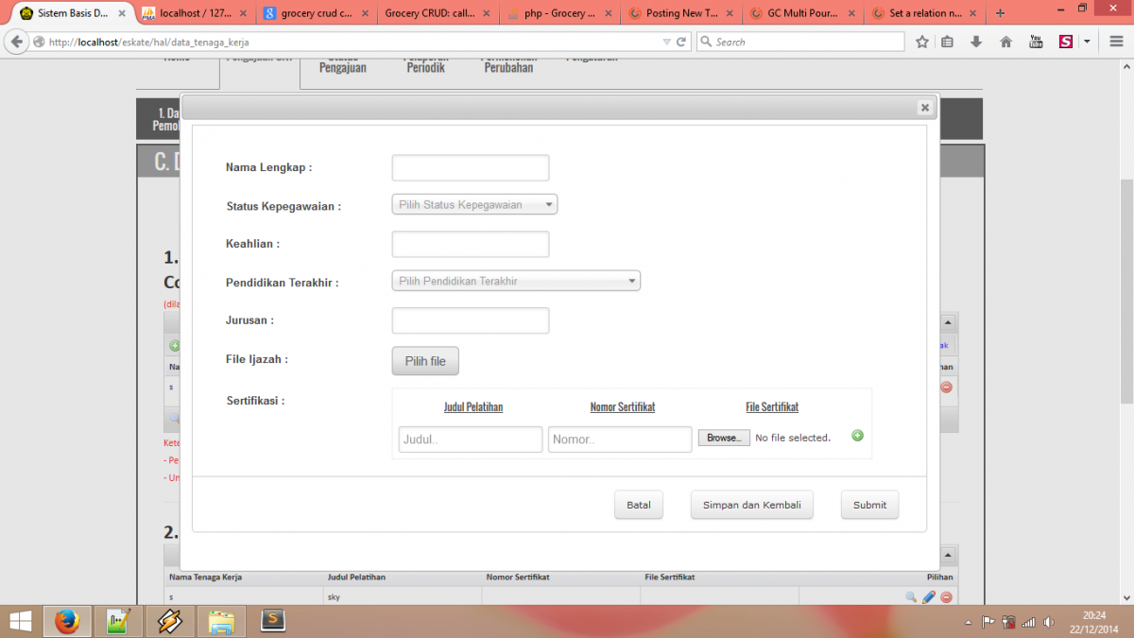Open File Explorer from the taskbar
The height and width of the screenshot is (638, 1134).
click(x=221, y=621)
